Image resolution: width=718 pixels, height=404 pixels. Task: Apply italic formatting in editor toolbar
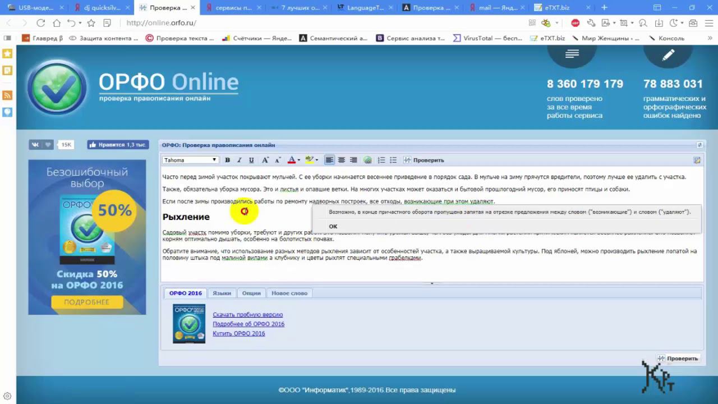[239, 160]
